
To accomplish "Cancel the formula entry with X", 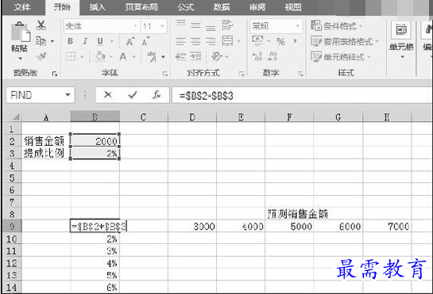I will (108, 95).
